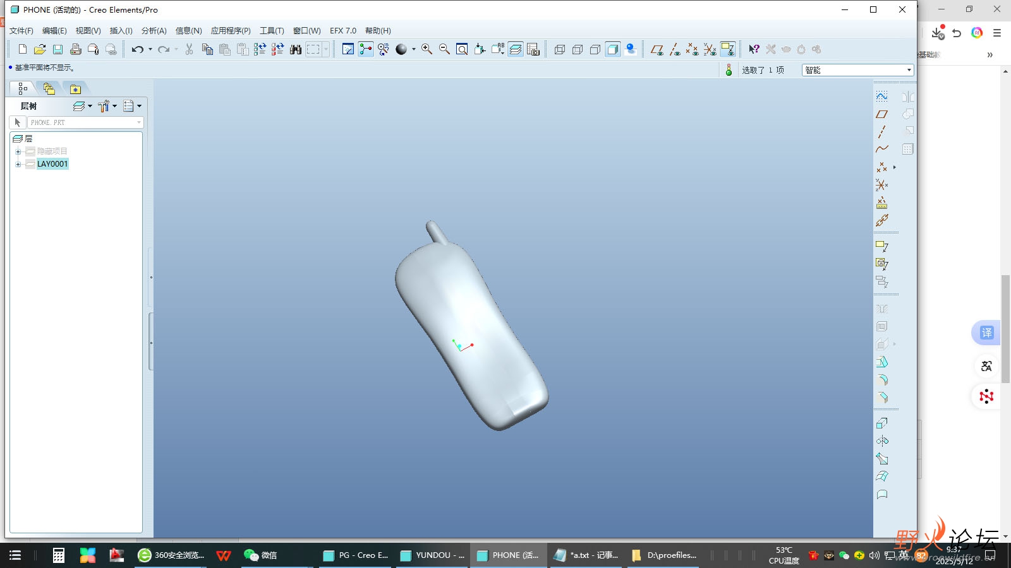This screenshot has height=568, width=1011.
Task: Click the Reorient view icon
Action: (x=480, y=49)
